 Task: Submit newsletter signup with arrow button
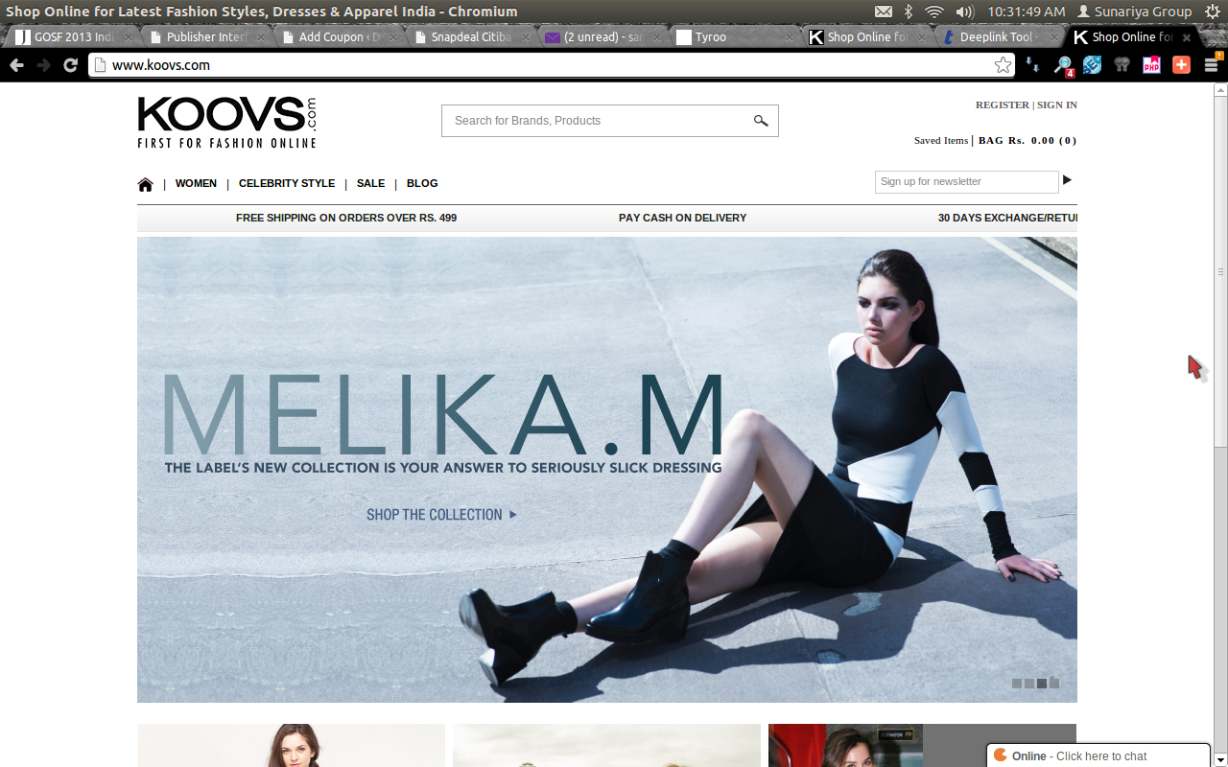tap(1067, 180)
